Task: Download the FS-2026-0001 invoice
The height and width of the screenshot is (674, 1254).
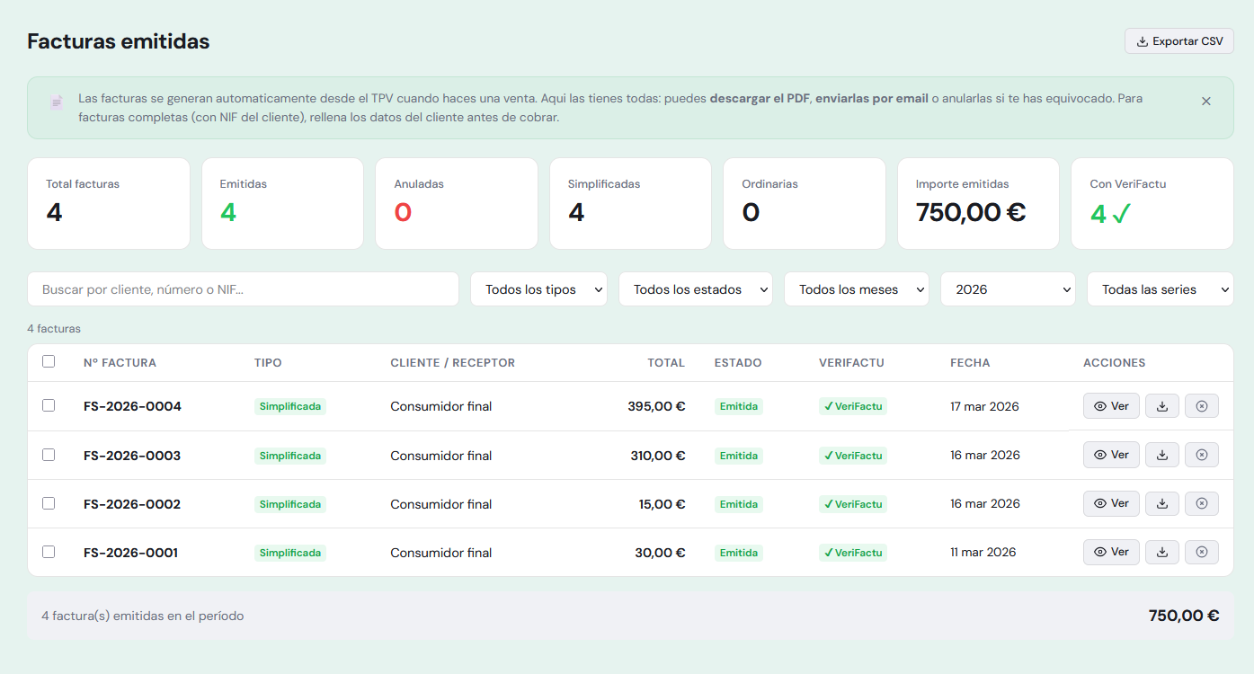Action: [x=1162, y=552]
